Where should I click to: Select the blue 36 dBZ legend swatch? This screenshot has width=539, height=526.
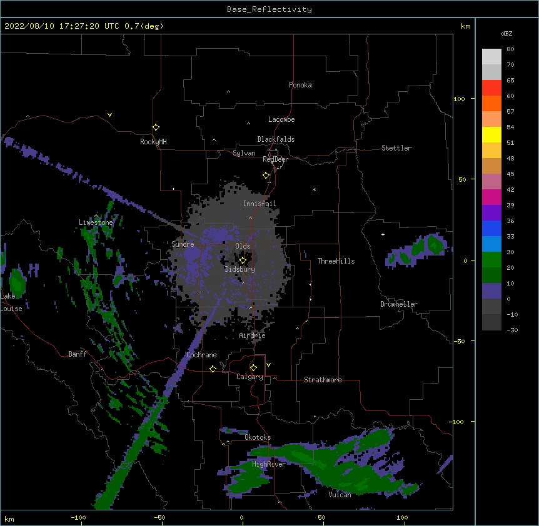(x=491, y=228)
